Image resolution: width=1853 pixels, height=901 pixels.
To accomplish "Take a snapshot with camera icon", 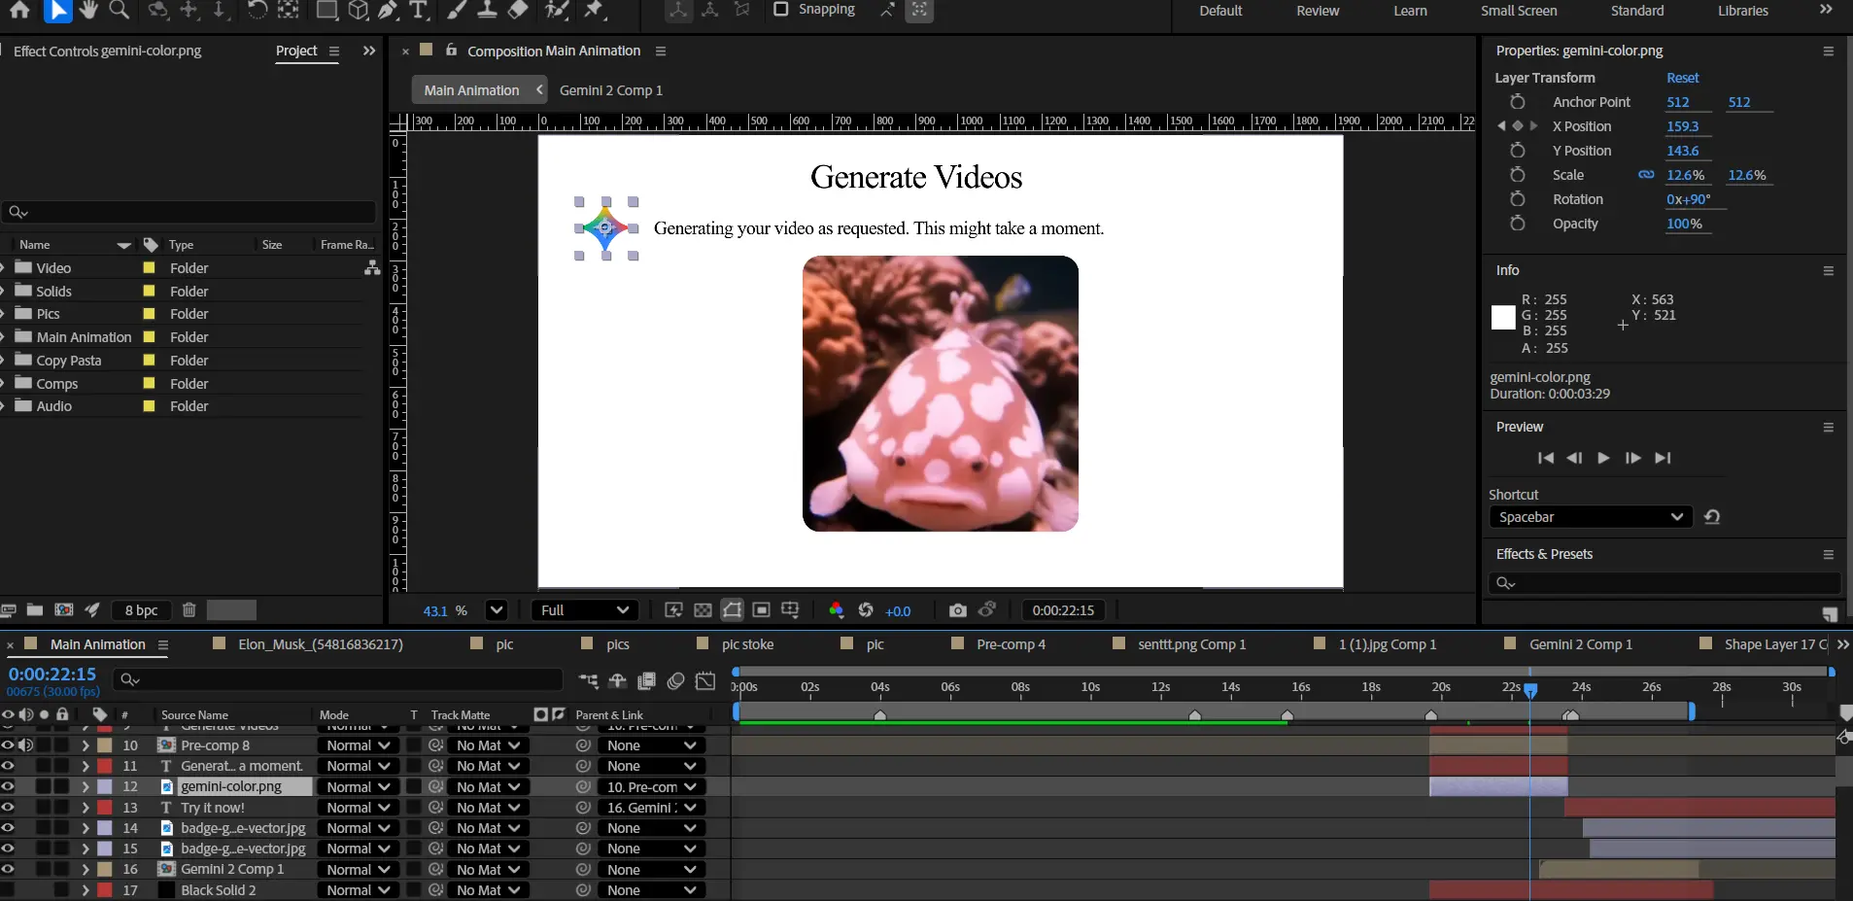I will (x=957, y=610).
